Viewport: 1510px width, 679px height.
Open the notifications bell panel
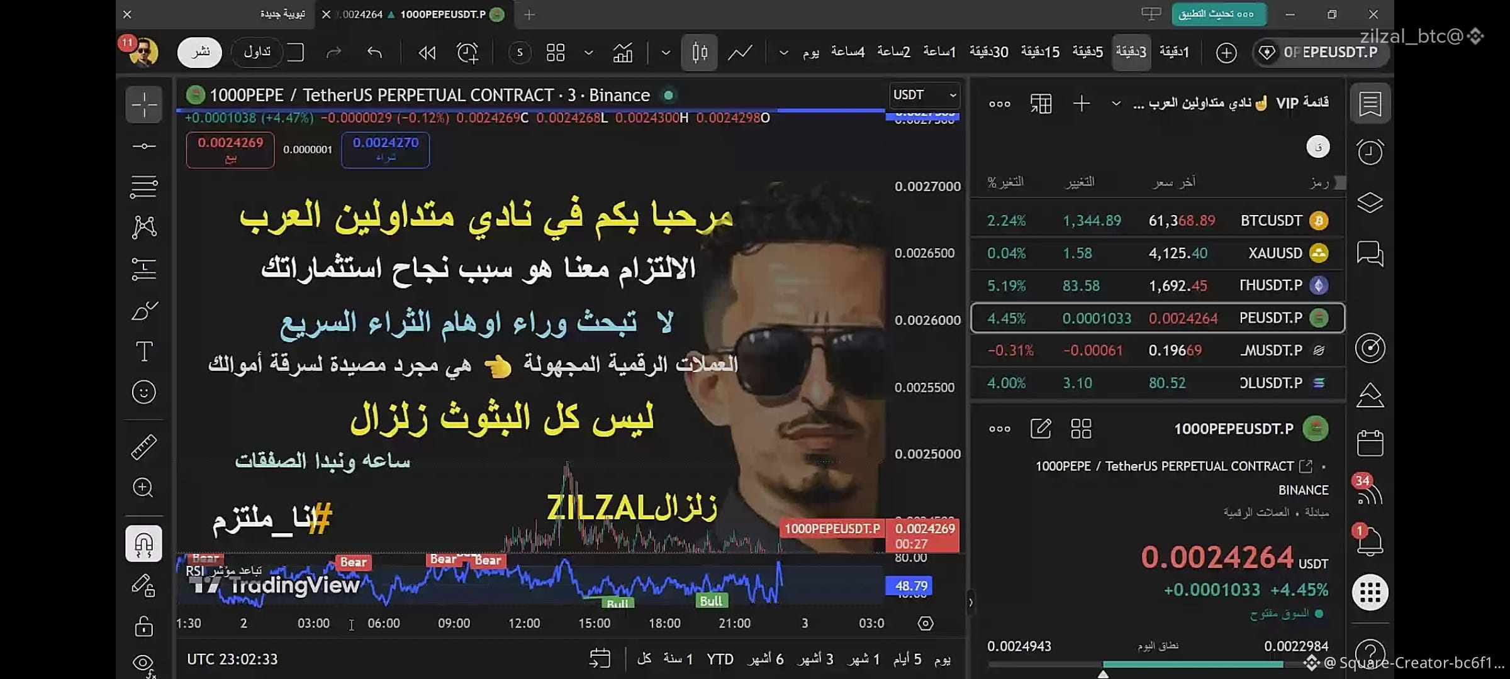point(1370,541)
